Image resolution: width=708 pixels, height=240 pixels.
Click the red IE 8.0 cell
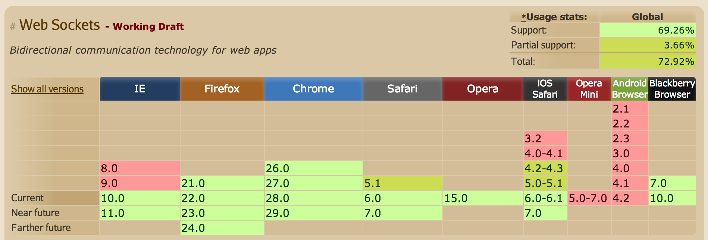pos(140,168)
